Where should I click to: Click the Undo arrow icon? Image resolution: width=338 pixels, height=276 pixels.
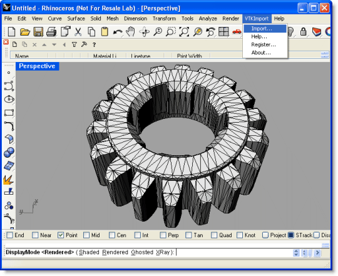[118, 33]
